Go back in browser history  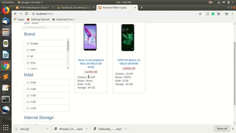pos(15,14)
